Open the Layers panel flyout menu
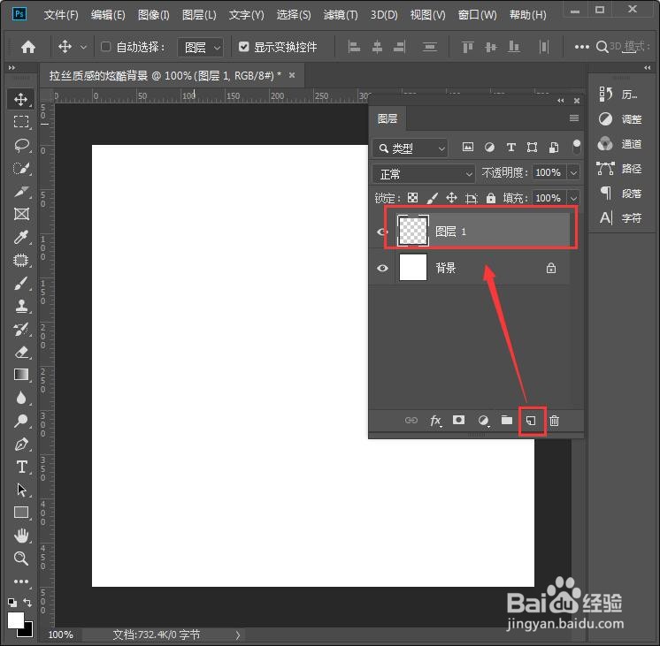Image resolution: width=660 pixels, height=646 pixels. point(573,118)
